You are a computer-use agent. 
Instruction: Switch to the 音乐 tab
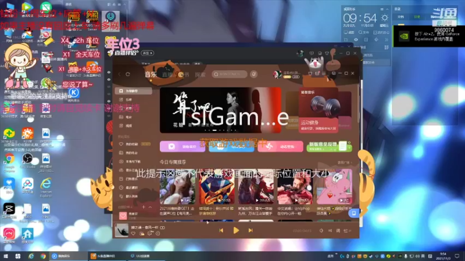coord(151,74)
